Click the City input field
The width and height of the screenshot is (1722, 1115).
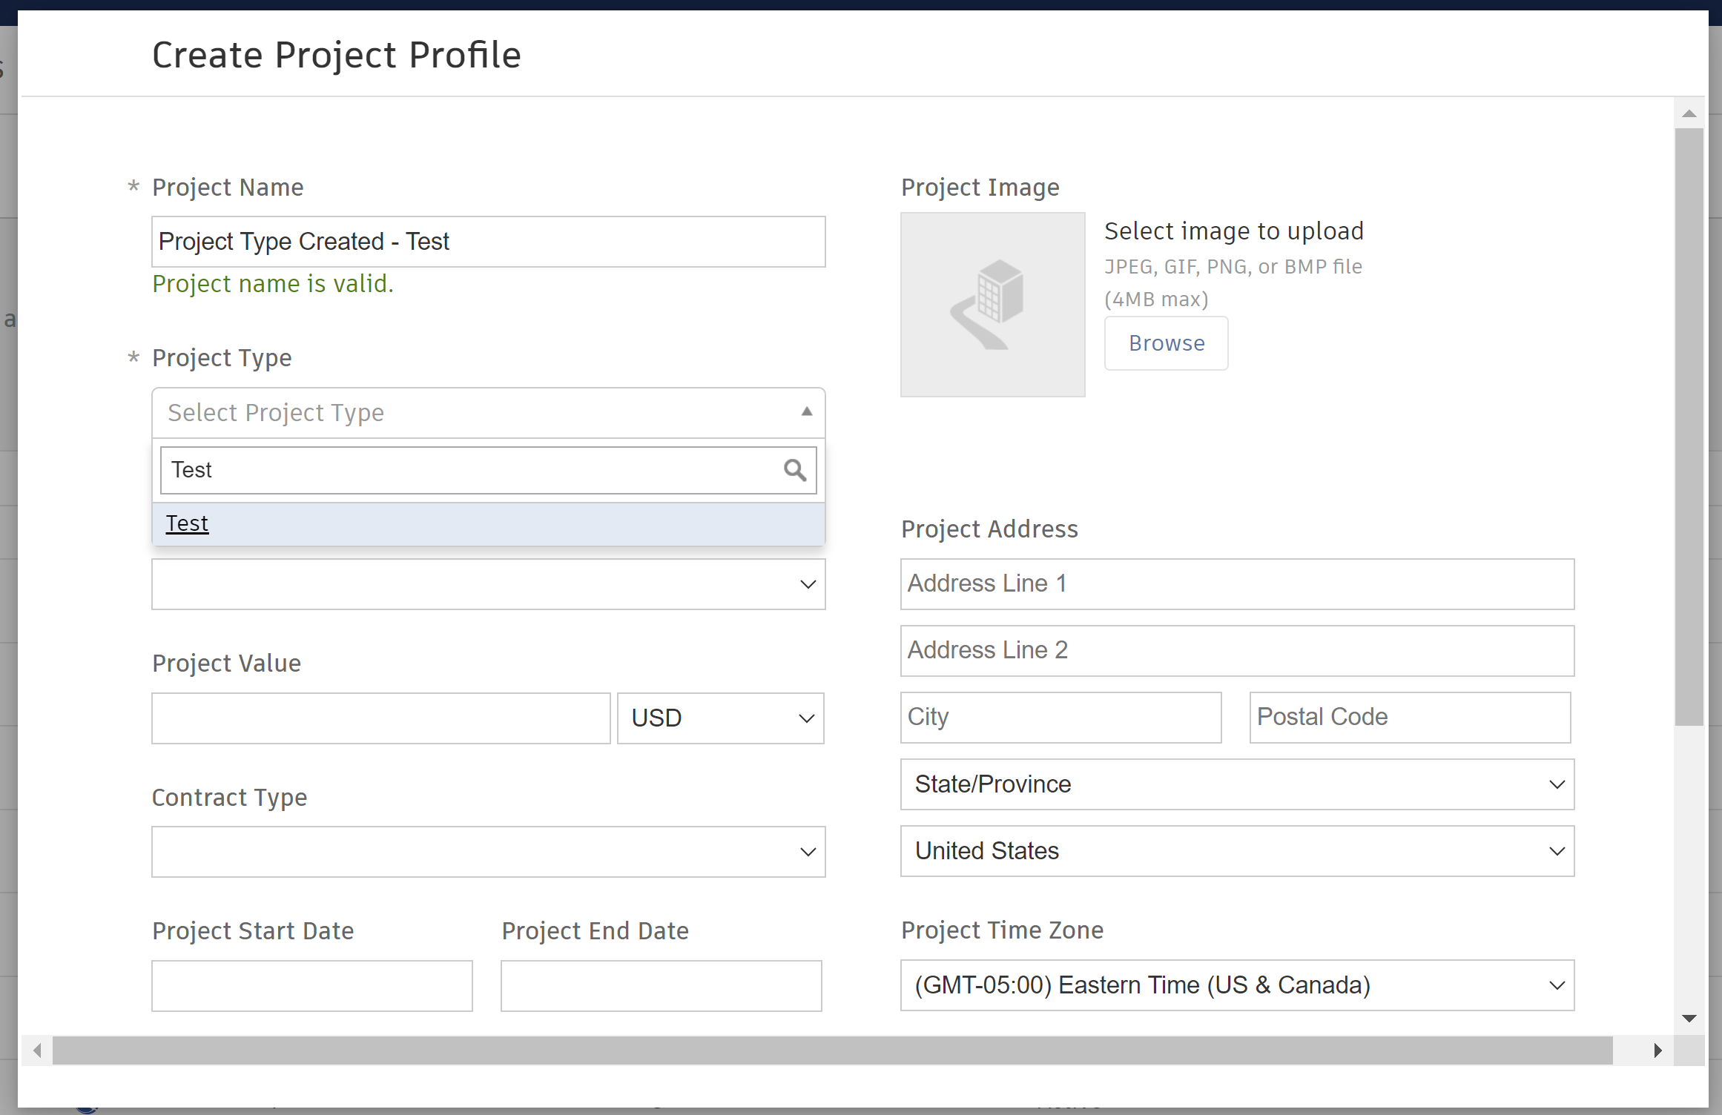click(x=1060, y=718)
